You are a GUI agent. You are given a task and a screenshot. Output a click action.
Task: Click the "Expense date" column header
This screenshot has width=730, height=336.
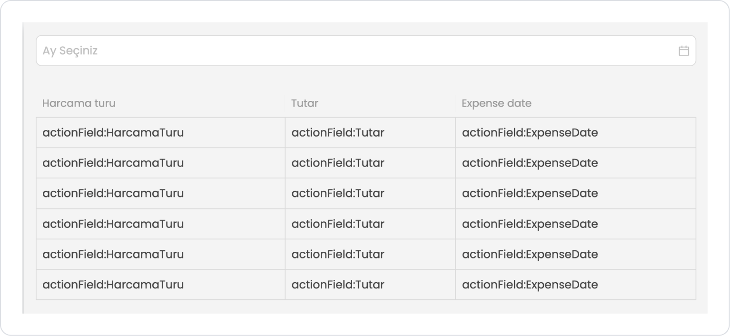click(496, 103)
